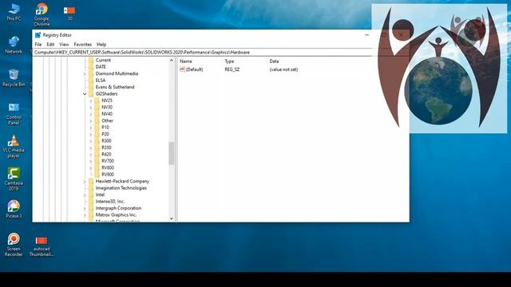This screenshot has height=287, width=511.
Task: Open the File menu
Action: pos(38,45)
